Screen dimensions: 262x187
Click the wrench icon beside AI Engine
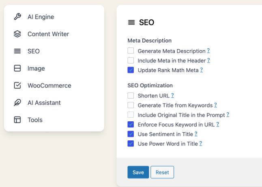(17, 17)
